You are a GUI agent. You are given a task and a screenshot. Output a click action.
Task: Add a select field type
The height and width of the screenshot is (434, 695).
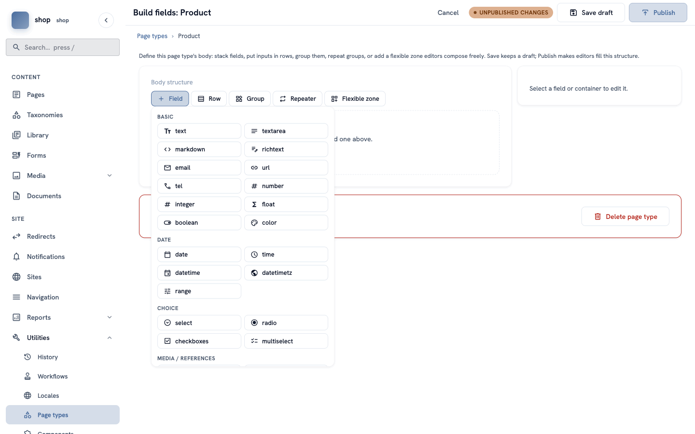[x=199, y=323]
